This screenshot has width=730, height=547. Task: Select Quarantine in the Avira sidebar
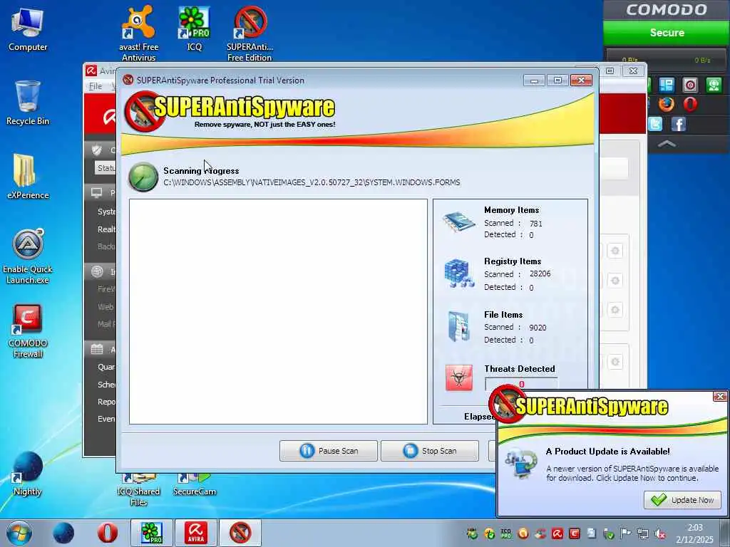(x=106, y=367)
